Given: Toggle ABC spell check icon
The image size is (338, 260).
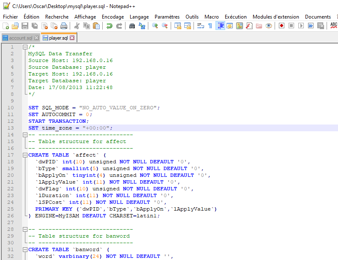Looking at the screenshot, I should 334,26.
